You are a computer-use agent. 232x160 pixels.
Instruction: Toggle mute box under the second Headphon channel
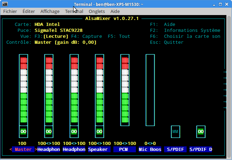click(x=74, y=132)
